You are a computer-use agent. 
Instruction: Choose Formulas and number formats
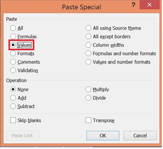[88, 53]
